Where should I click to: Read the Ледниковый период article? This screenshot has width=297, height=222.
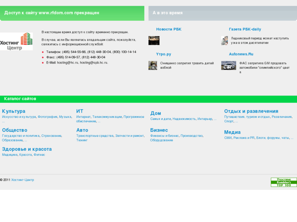click(x=260, y=40)
